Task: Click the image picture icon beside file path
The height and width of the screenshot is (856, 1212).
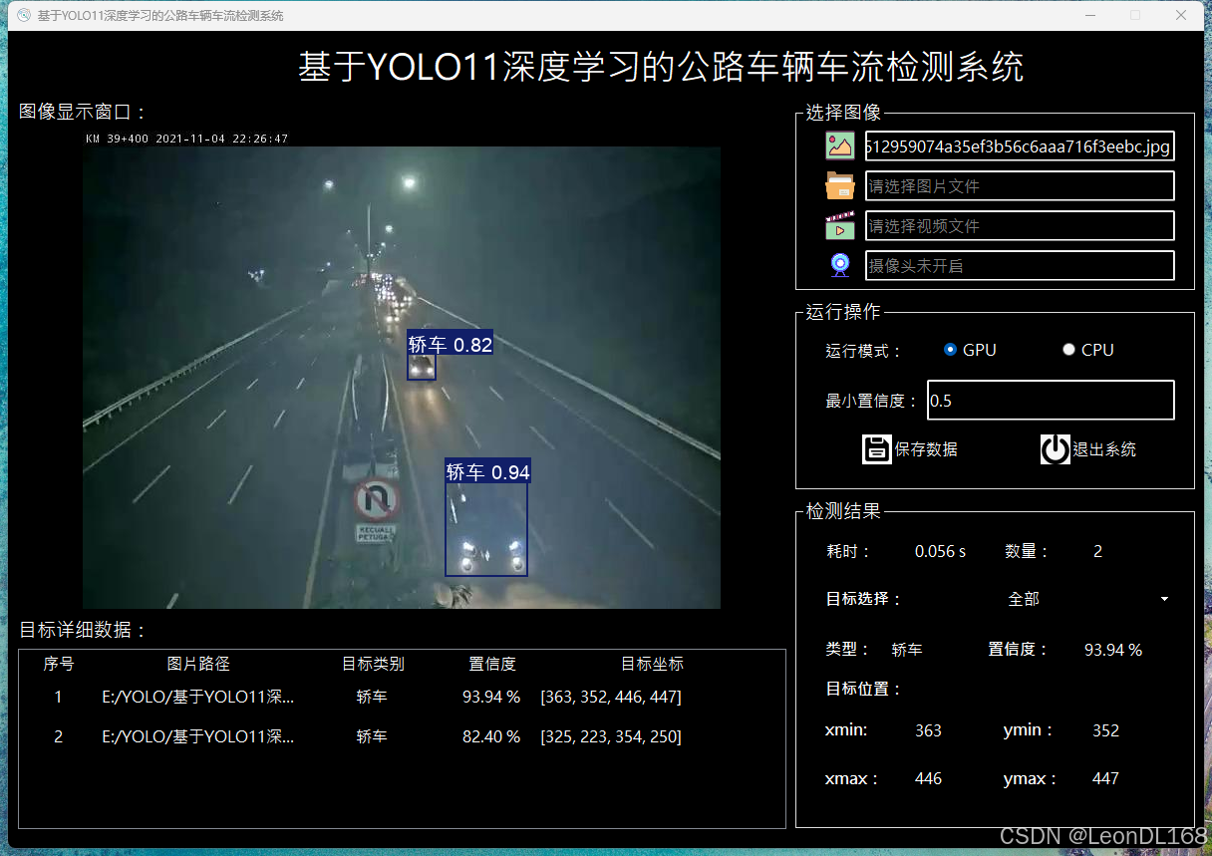Action: click(840, 145)
